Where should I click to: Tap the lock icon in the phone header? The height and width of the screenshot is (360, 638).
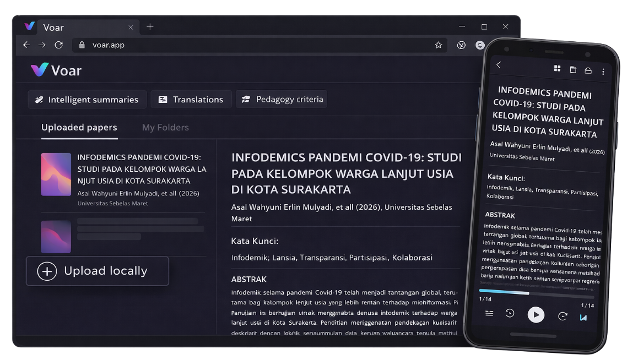[x=588, y=70]
